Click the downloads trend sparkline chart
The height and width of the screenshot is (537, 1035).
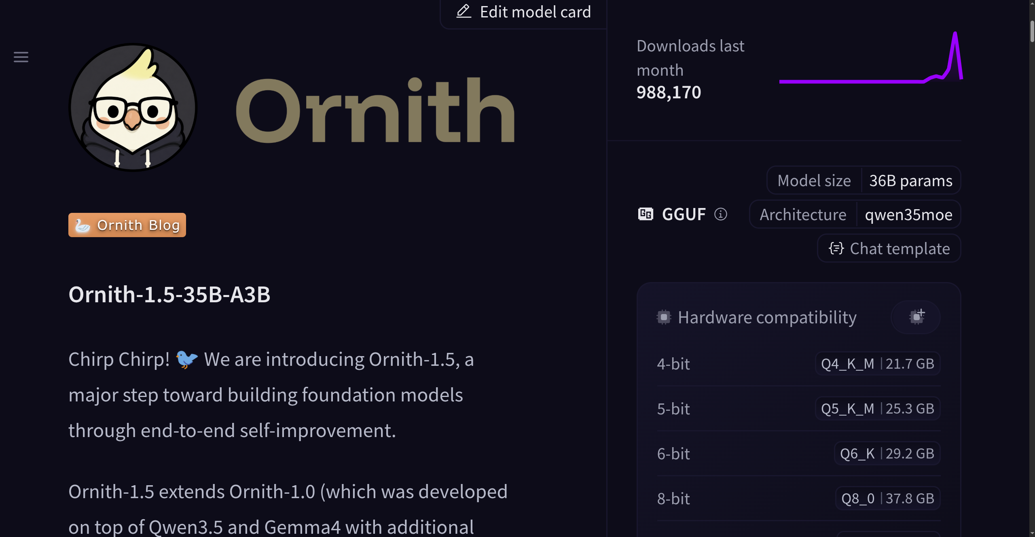(871, 57)
